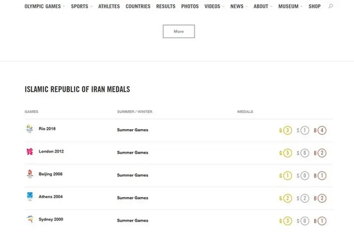Screen dimensions: 354x232
Task: Click Summer Games in the London 2012 row
Action: [x=133, y=152]
